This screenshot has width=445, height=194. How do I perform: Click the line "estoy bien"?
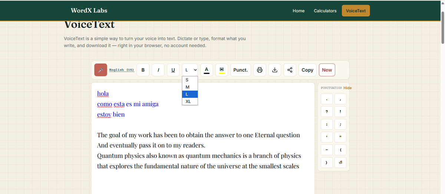point(111,114)
